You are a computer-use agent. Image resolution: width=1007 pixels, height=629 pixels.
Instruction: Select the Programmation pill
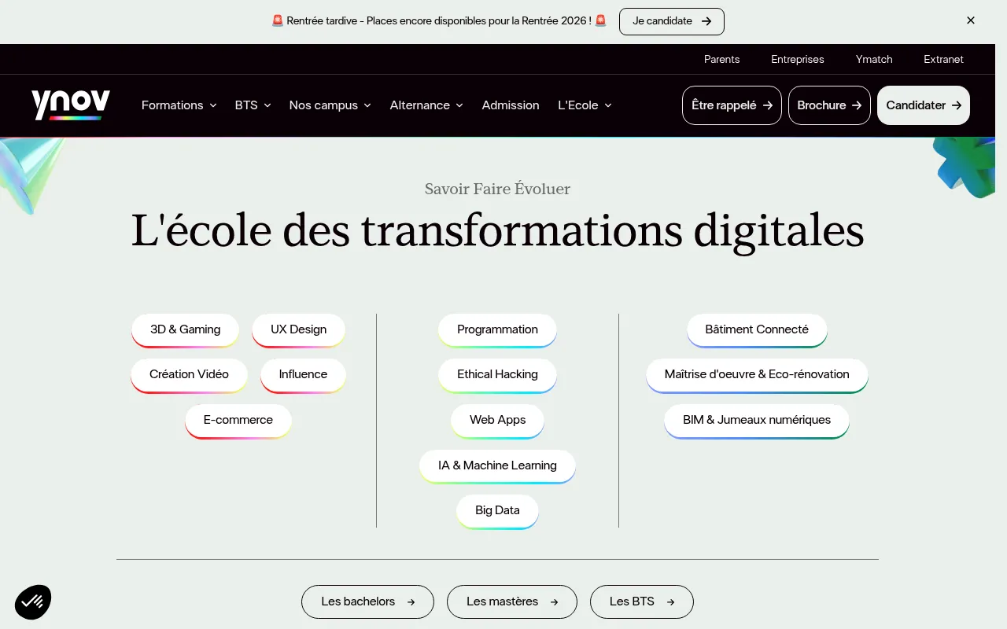pos(497,330)
